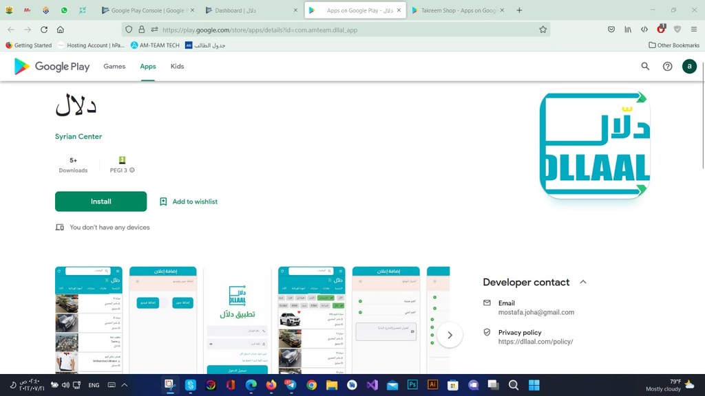Save page to Pocket
Viewport: 705px width, 396px height.
pyautogui.click(x=611, y=30)
